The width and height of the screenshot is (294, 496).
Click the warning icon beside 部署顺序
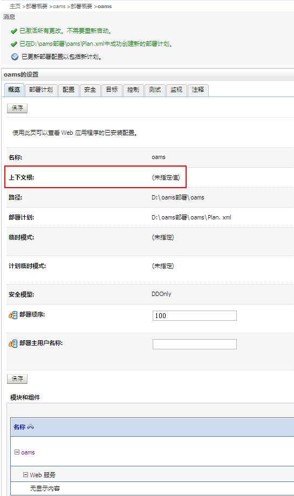(13, 315)
